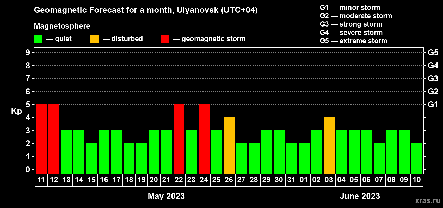Select the green bar for May 29
The image size is (443, 208).
point(267,152)
